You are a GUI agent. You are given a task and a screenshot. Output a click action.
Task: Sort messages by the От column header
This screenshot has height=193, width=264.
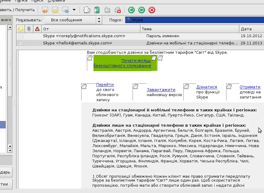tap(91, 29)
